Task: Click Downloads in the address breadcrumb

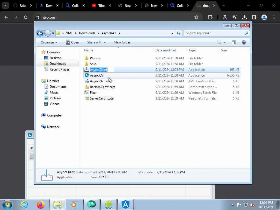Action: (x=87, y=33)
